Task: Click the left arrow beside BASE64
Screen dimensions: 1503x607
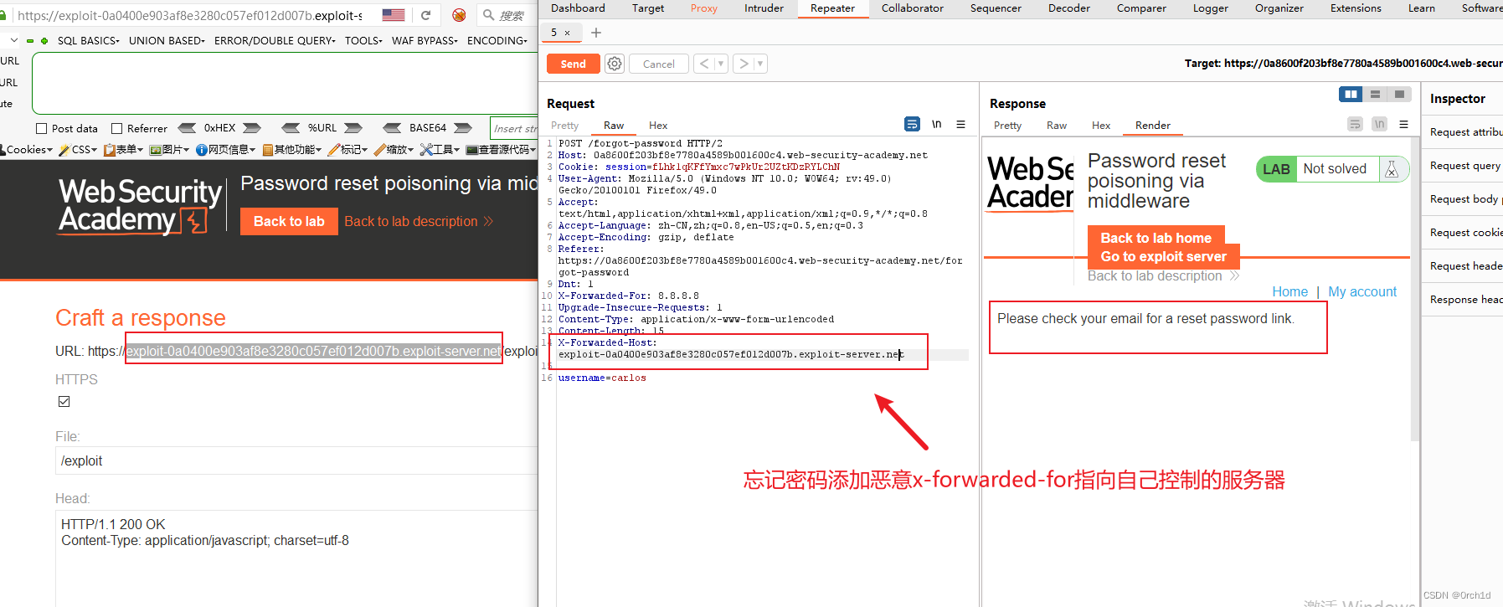Action: pos(392,128)
